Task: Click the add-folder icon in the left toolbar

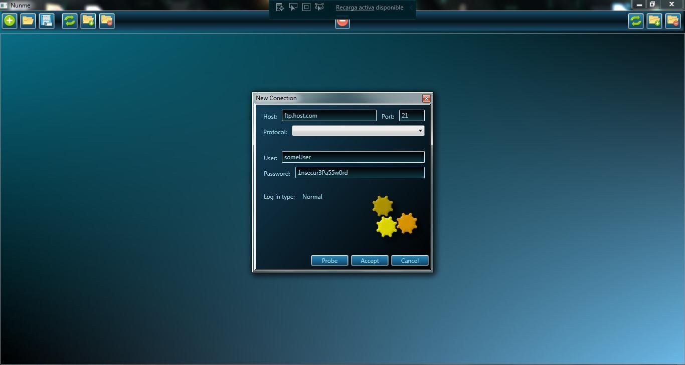Action: 88,21
